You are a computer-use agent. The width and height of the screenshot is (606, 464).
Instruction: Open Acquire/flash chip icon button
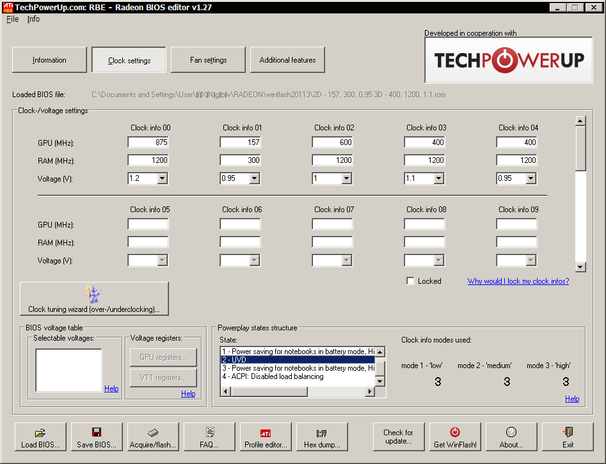(x=152, y=438)
